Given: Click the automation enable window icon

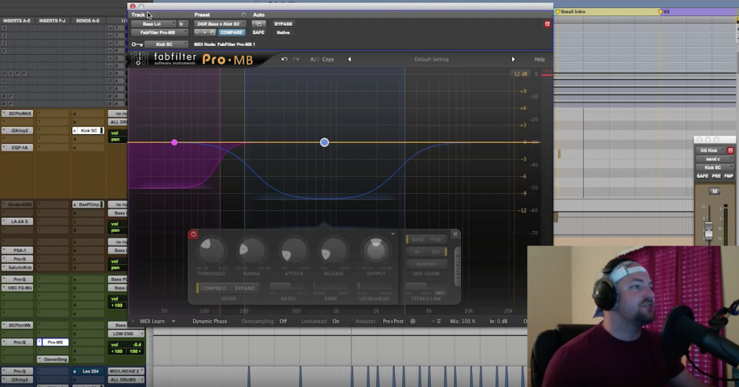Looking at the screenshot, I should [259, 24].
